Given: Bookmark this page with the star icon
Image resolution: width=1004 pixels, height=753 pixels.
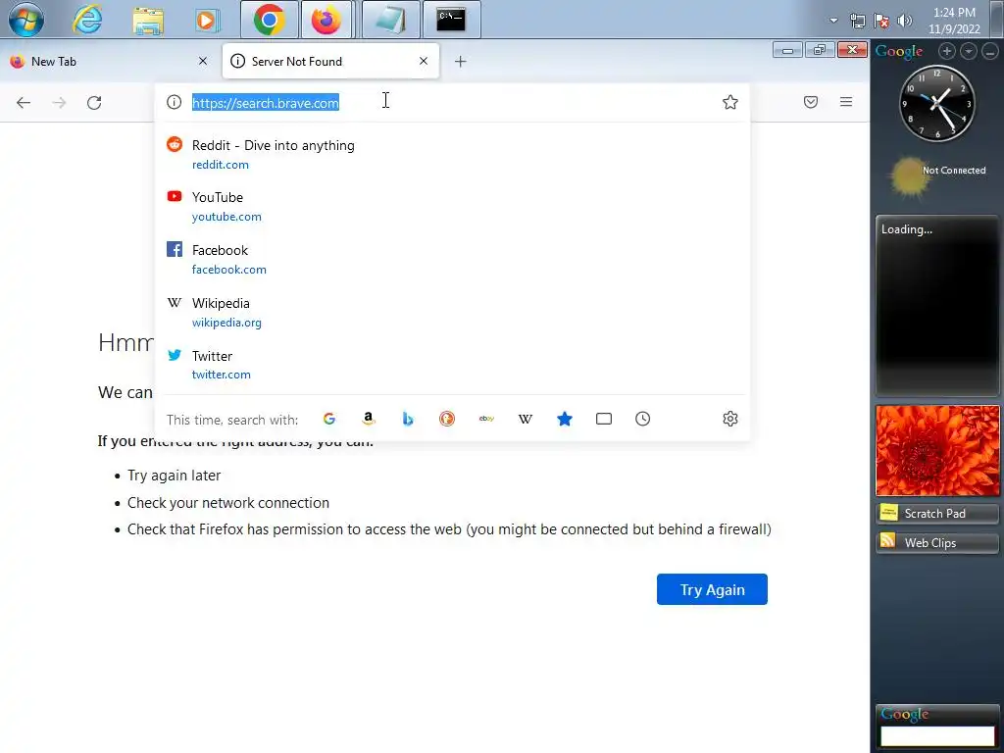Looking at the screenshot, I should (729, 102).
